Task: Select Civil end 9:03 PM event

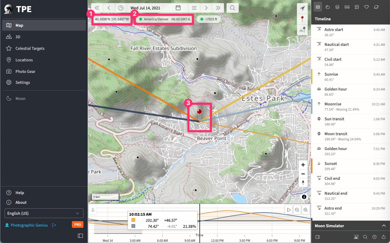Action: pyautogui.click(x=351, y=181)
